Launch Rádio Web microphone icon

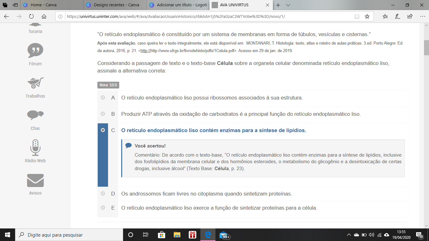(35, 147)
